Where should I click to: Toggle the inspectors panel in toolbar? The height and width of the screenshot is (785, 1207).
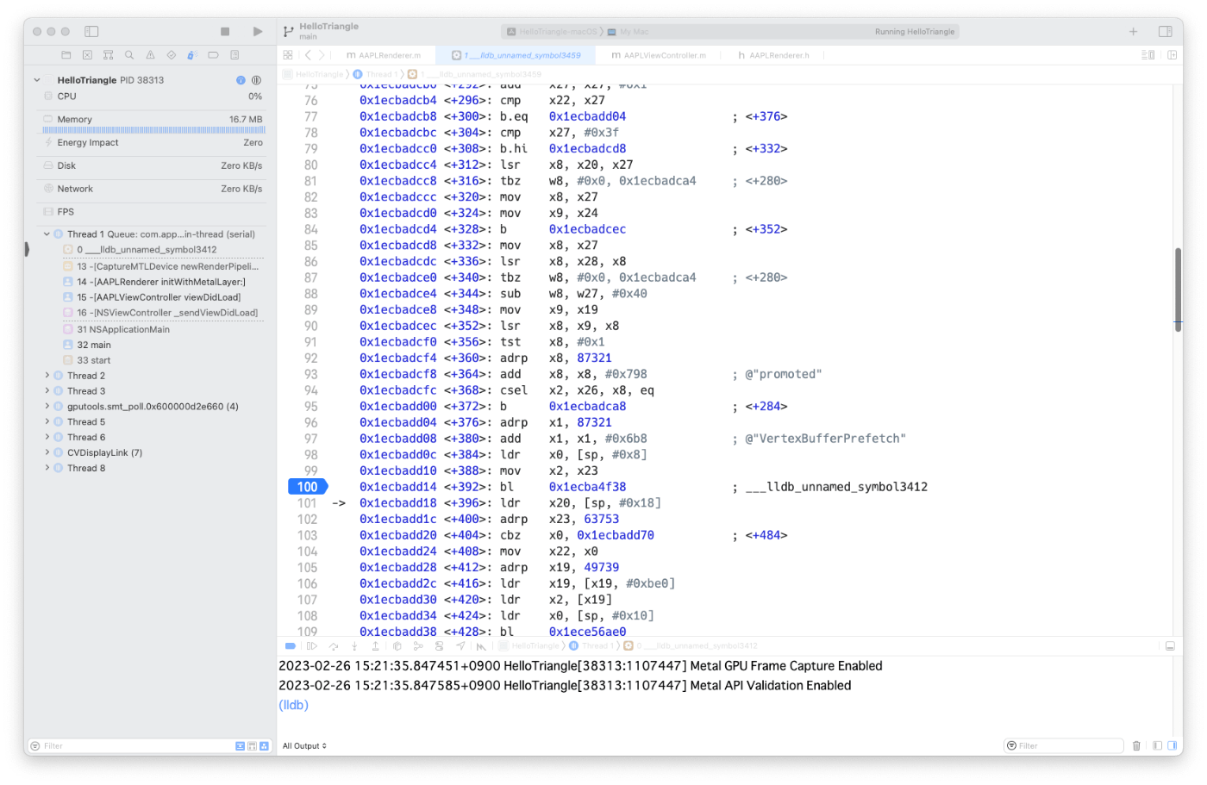1165,31
